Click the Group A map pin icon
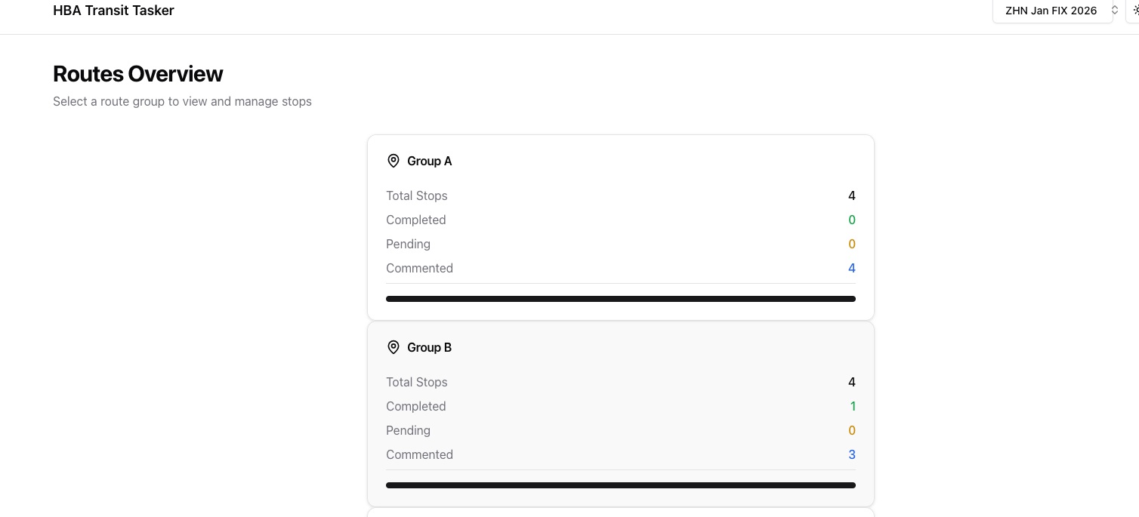Viewport: 1139px width, 517px height. 394,161
